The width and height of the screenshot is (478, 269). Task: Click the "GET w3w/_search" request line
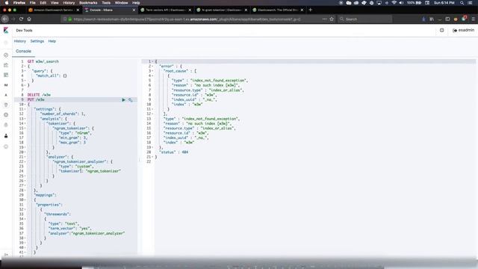[43, 61]
